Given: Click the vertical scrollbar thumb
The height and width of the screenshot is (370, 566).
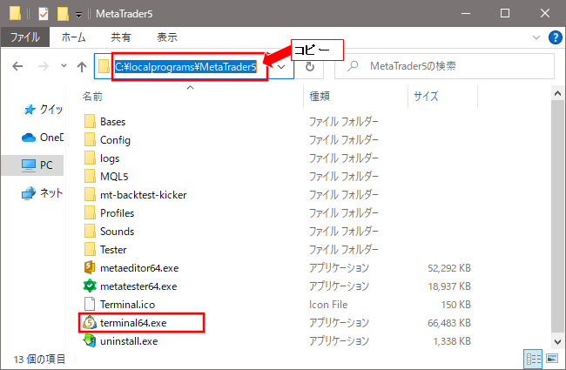Looking at the screenshot, I should pos(557,216).
